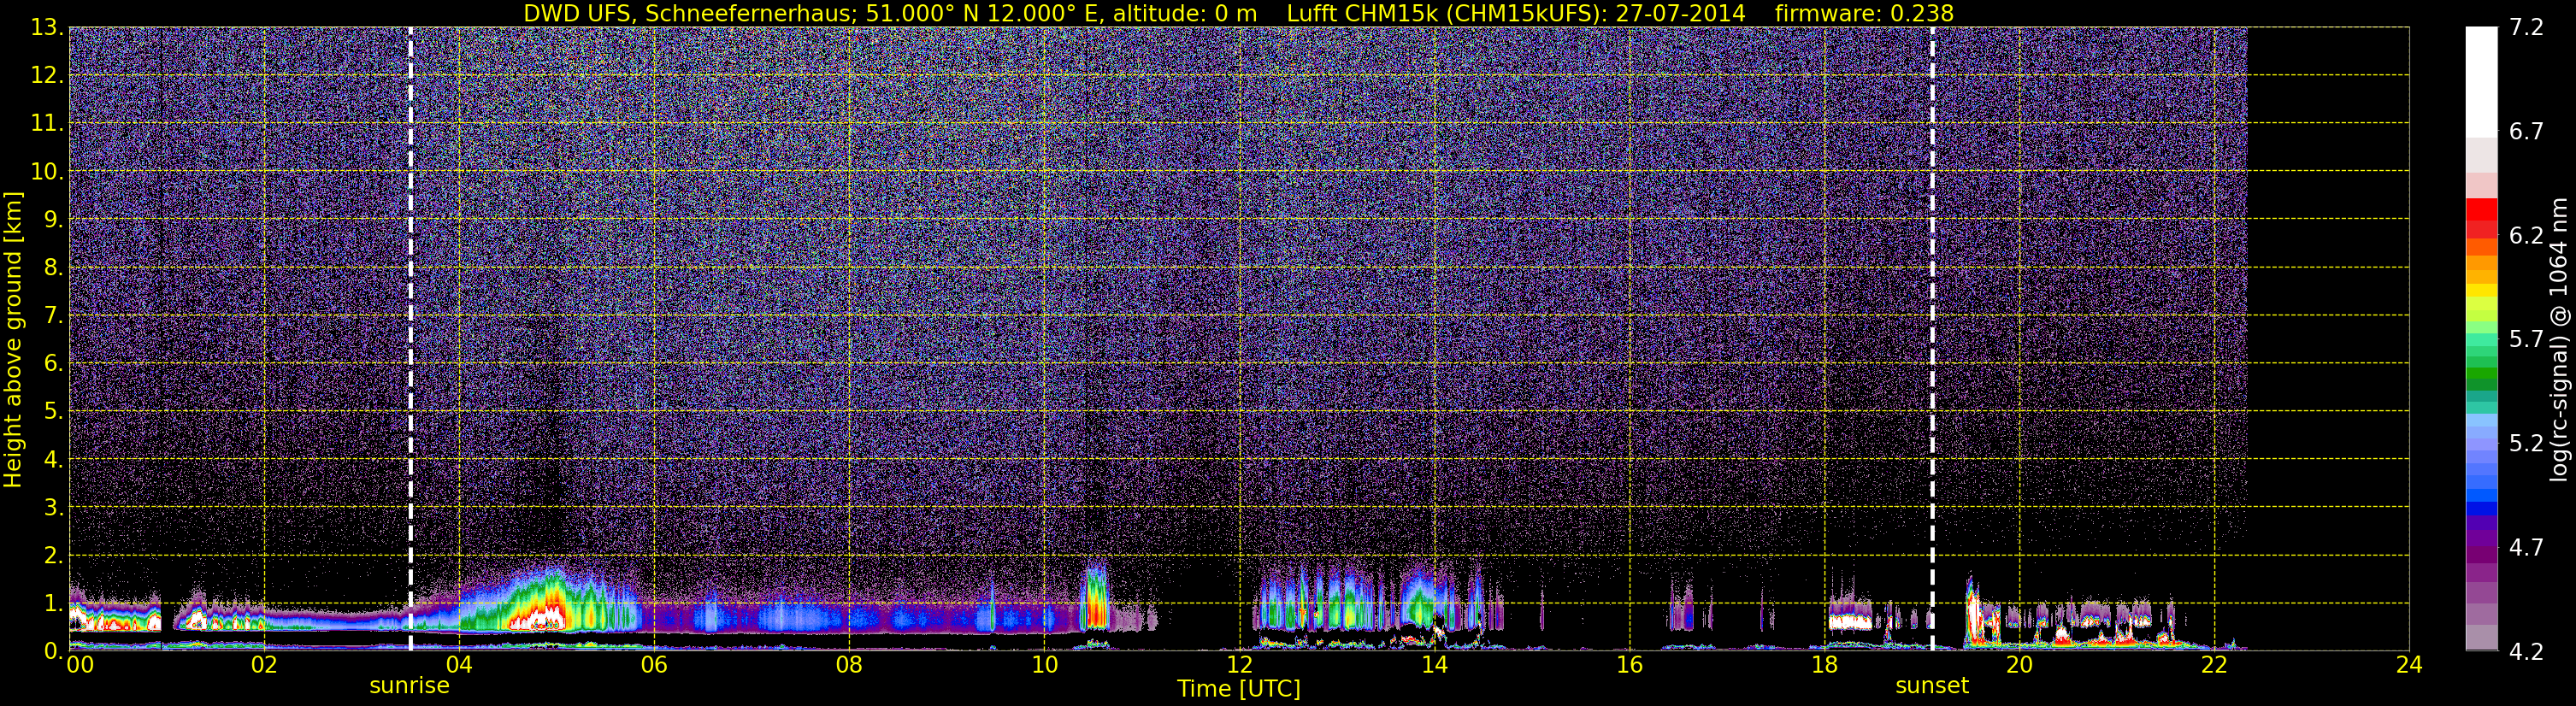This screenshot has height=706, width=2576.
Task: Click time-axis tick label 10
Action: tap(1044, 665)
